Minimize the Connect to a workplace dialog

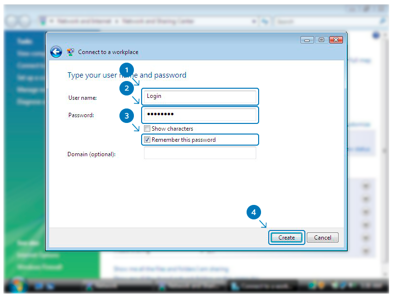[x=307, y=40]
